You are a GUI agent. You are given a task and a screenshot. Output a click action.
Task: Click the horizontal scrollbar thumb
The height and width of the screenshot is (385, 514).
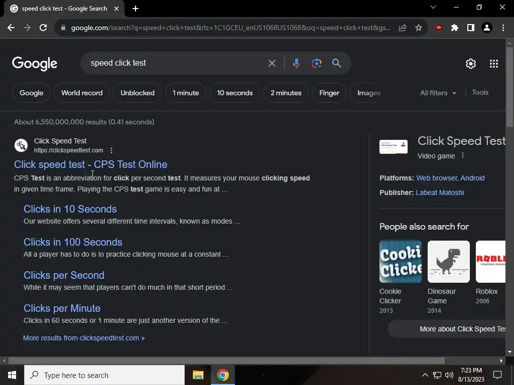(226, 360)
